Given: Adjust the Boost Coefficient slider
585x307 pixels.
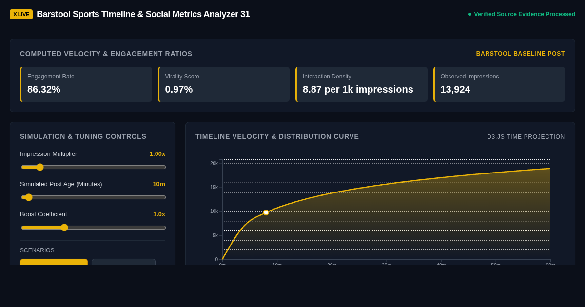Looking at the screenshot, I should click(94, 228).
